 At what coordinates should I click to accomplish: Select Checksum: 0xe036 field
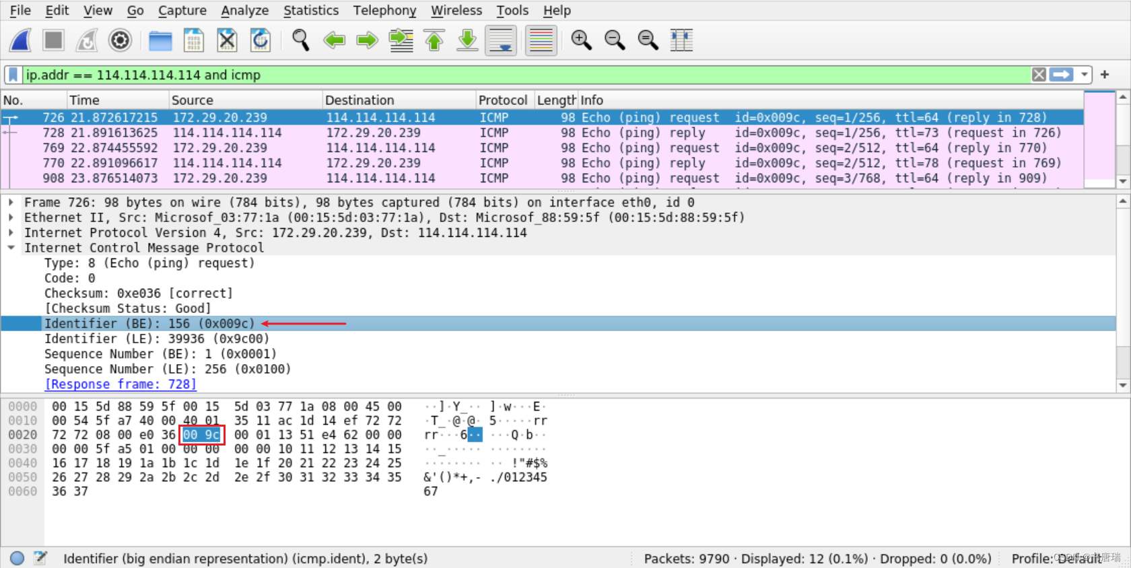[139, 293]
